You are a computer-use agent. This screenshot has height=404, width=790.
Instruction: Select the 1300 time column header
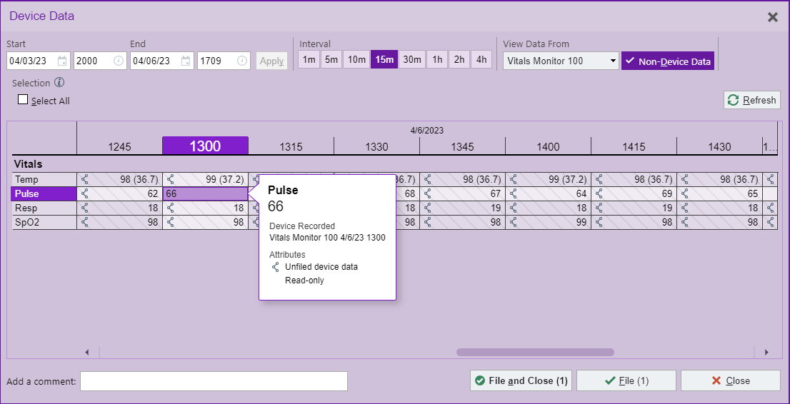click(205, 146)
